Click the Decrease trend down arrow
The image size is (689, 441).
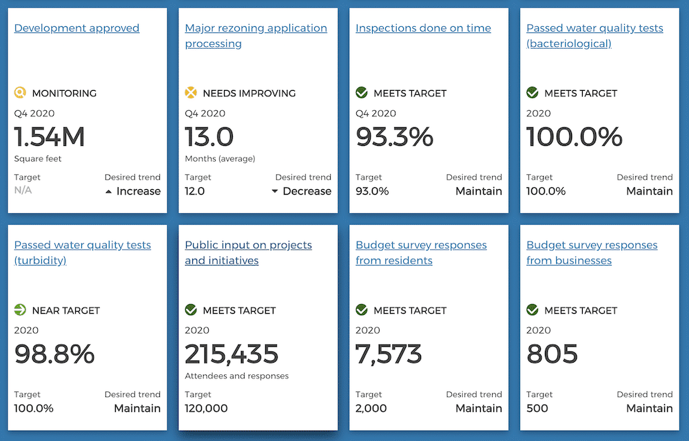pyautogui.click(x=275, y=192)
